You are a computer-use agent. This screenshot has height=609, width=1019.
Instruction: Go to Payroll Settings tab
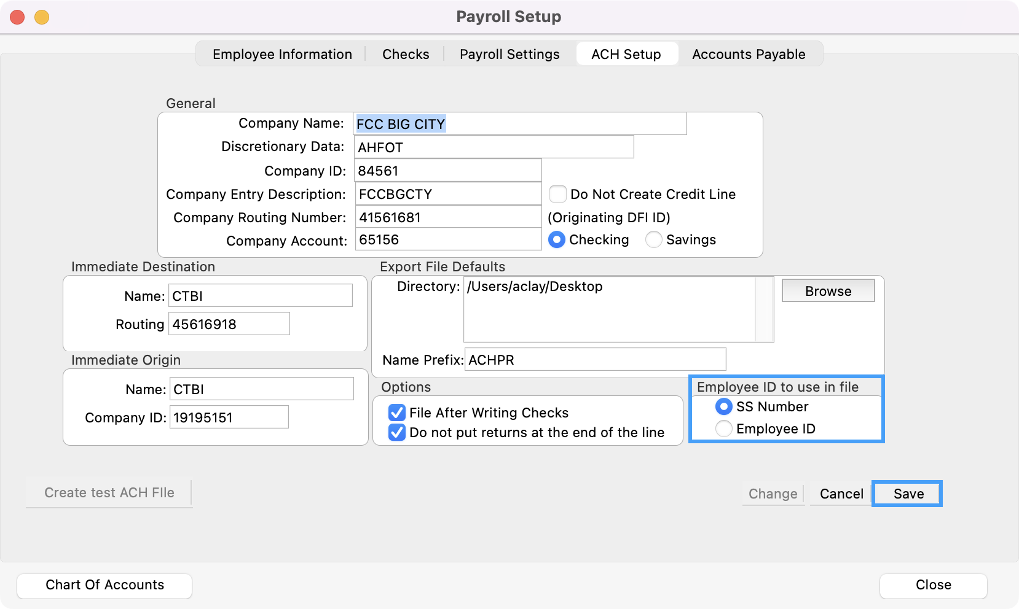pos(510,54)
